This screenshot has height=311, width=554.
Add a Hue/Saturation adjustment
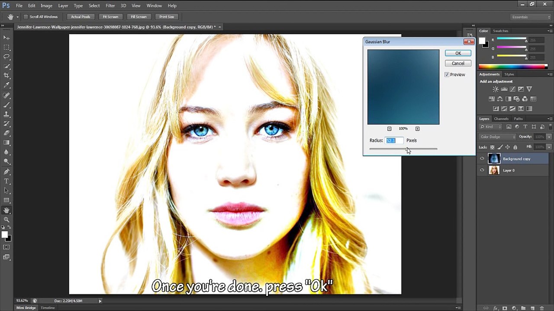492,99
